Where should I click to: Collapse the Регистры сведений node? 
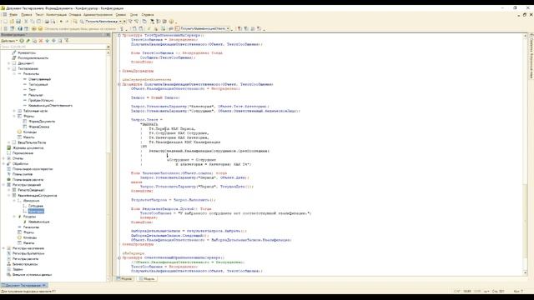[x=3, y=185]
